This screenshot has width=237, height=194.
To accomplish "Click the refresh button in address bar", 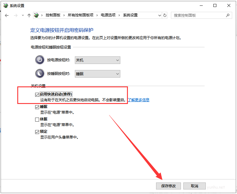I will click(x=165, y=15).
